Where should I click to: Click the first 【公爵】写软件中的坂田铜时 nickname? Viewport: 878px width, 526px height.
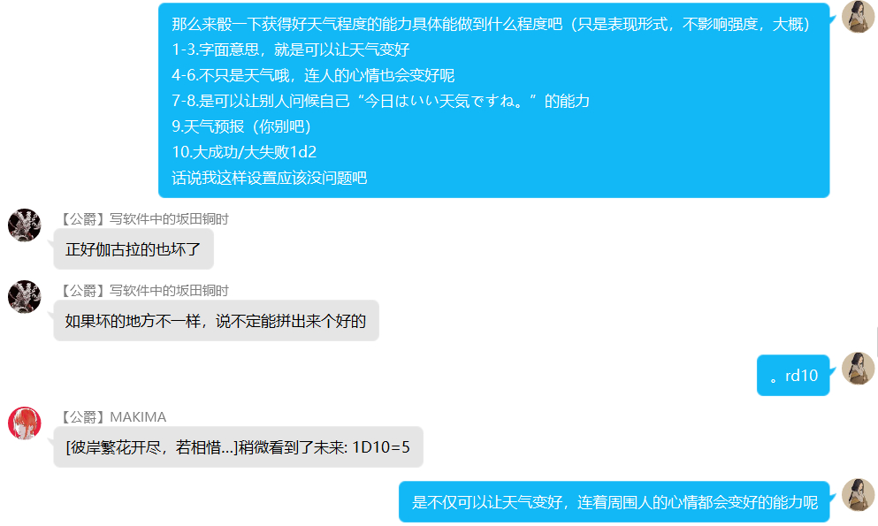[x=144, y=218]
